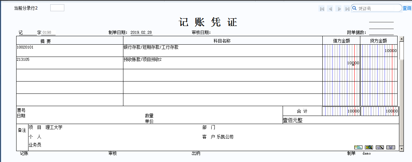Click the 合计 label
The width and height of the screenshot is (412, 162).
(x=302, y=111)
